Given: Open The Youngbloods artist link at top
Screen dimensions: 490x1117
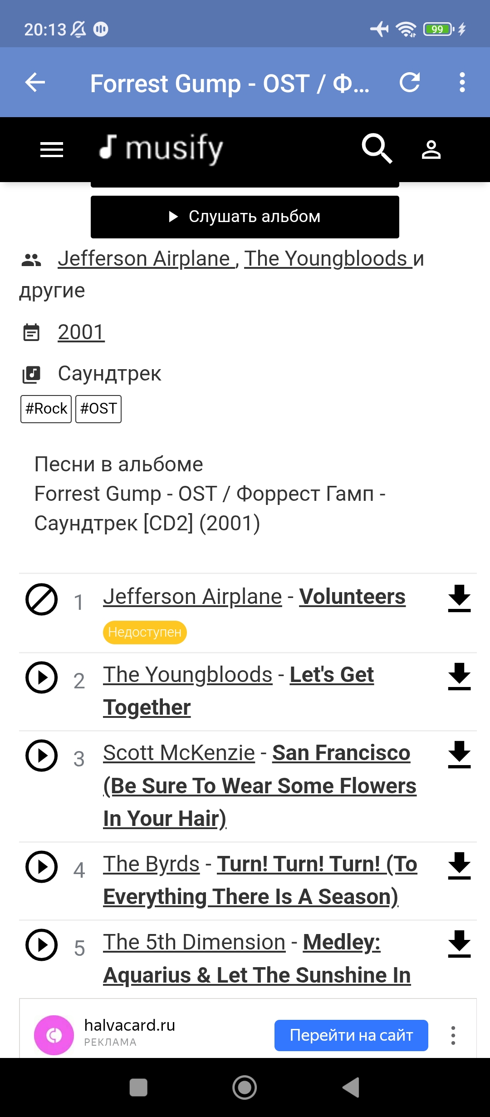Looking at the screenshot, I should pyautogui.click(x=328, y=258).
